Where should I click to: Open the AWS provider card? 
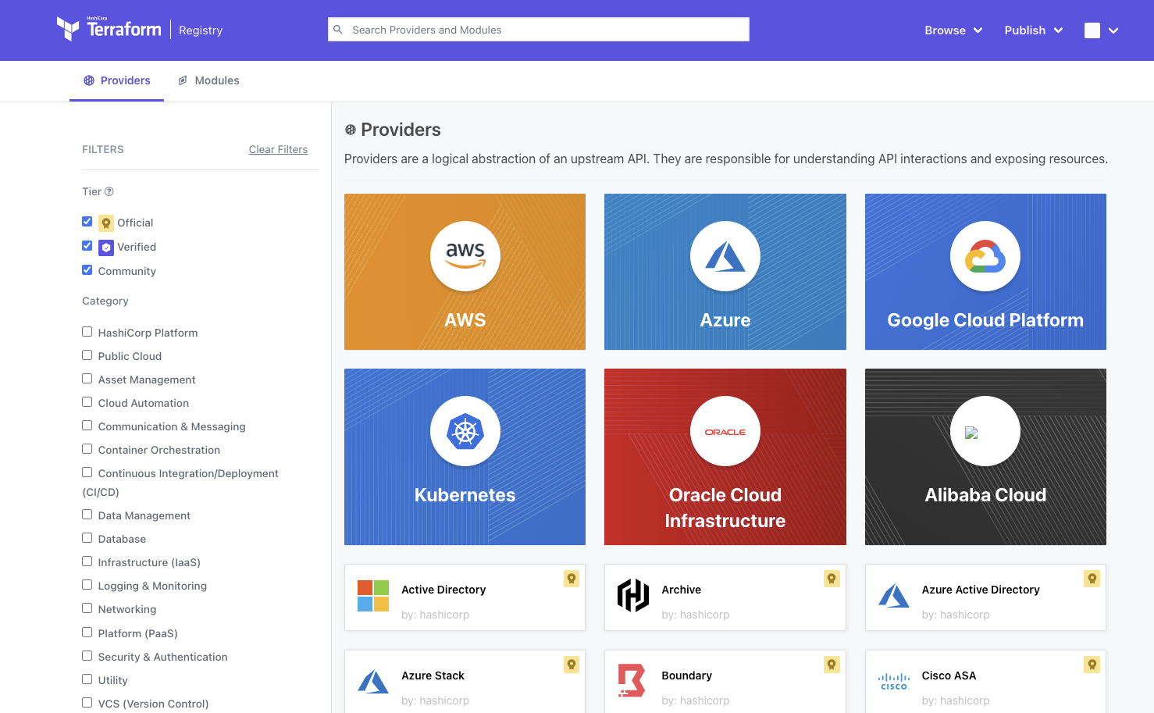point(465,272)
